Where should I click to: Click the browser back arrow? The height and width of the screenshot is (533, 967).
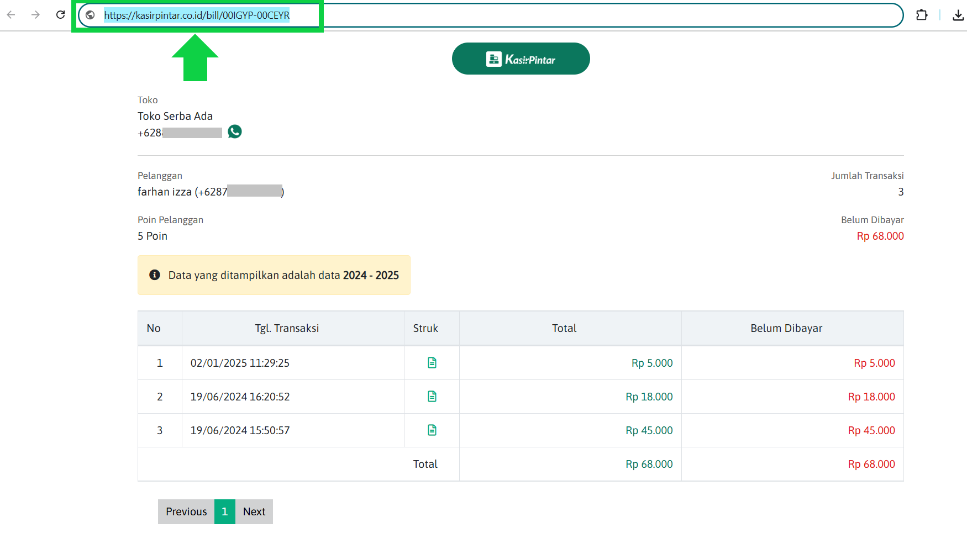(11, 15)
